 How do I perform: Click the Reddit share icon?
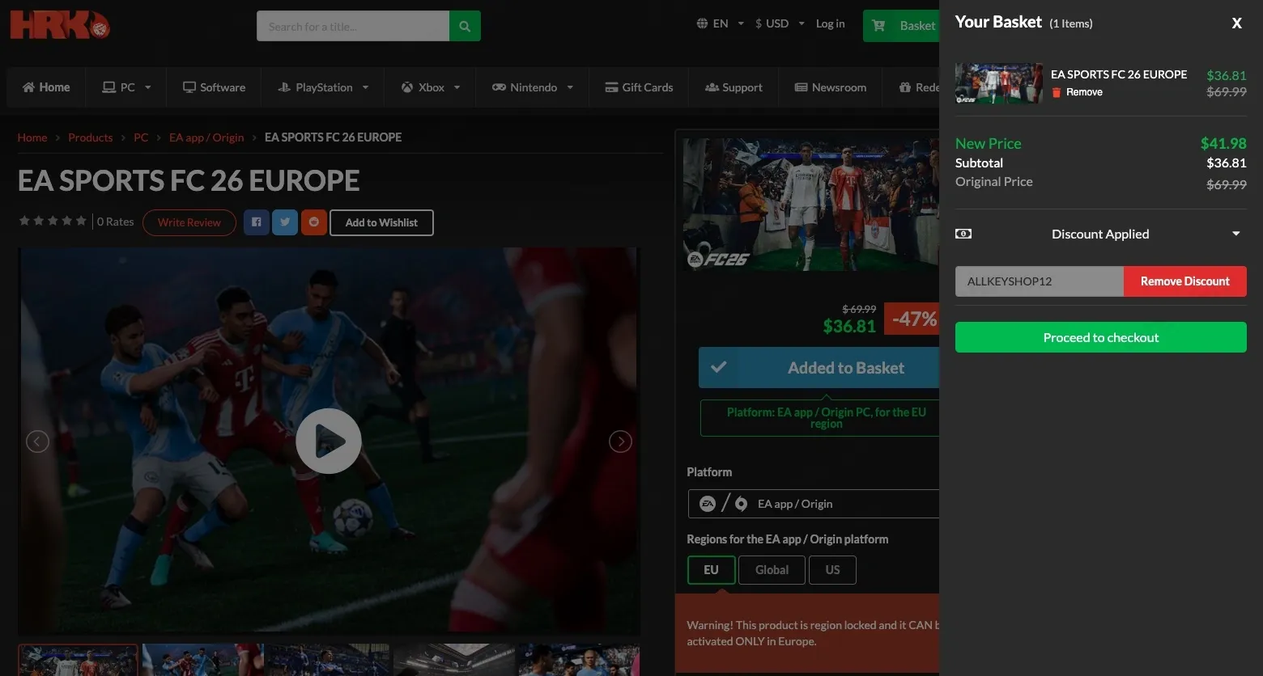314,222
